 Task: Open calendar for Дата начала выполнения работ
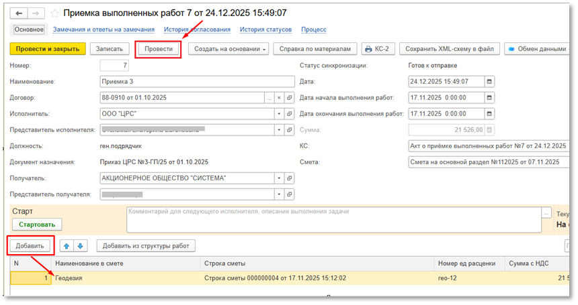[x=489, y=98]
